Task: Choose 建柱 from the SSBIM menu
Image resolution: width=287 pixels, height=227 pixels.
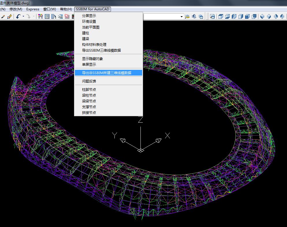Action: tap(109, 33)
